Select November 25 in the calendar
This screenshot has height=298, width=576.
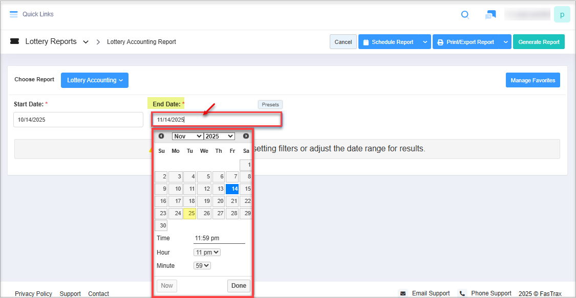[190, 214]
